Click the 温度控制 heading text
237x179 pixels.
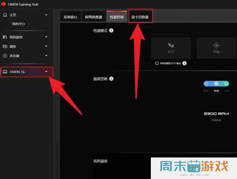coord(100,79)
